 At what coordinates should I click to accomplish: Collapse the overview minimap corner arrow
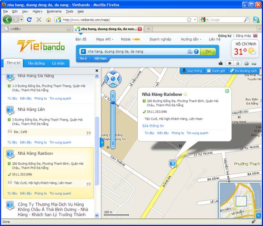coord(258,215)
